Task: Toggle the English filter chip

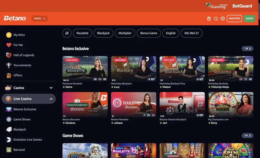Action: (171, 33)
